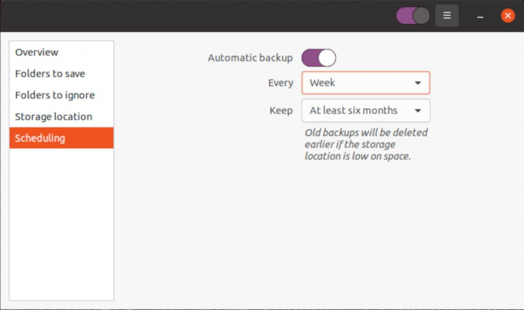The height and width of the screenshot is (310, 524).
Task: Minimize the backup settings window
Action: 480,16
